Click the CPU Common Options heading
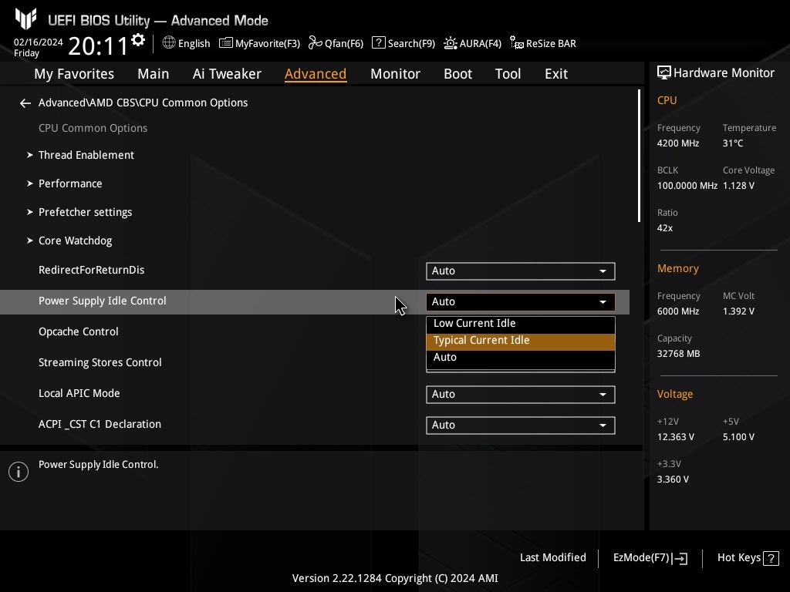Image resolution: width=790 pixels, height=592 pixels. click(93, 129)
